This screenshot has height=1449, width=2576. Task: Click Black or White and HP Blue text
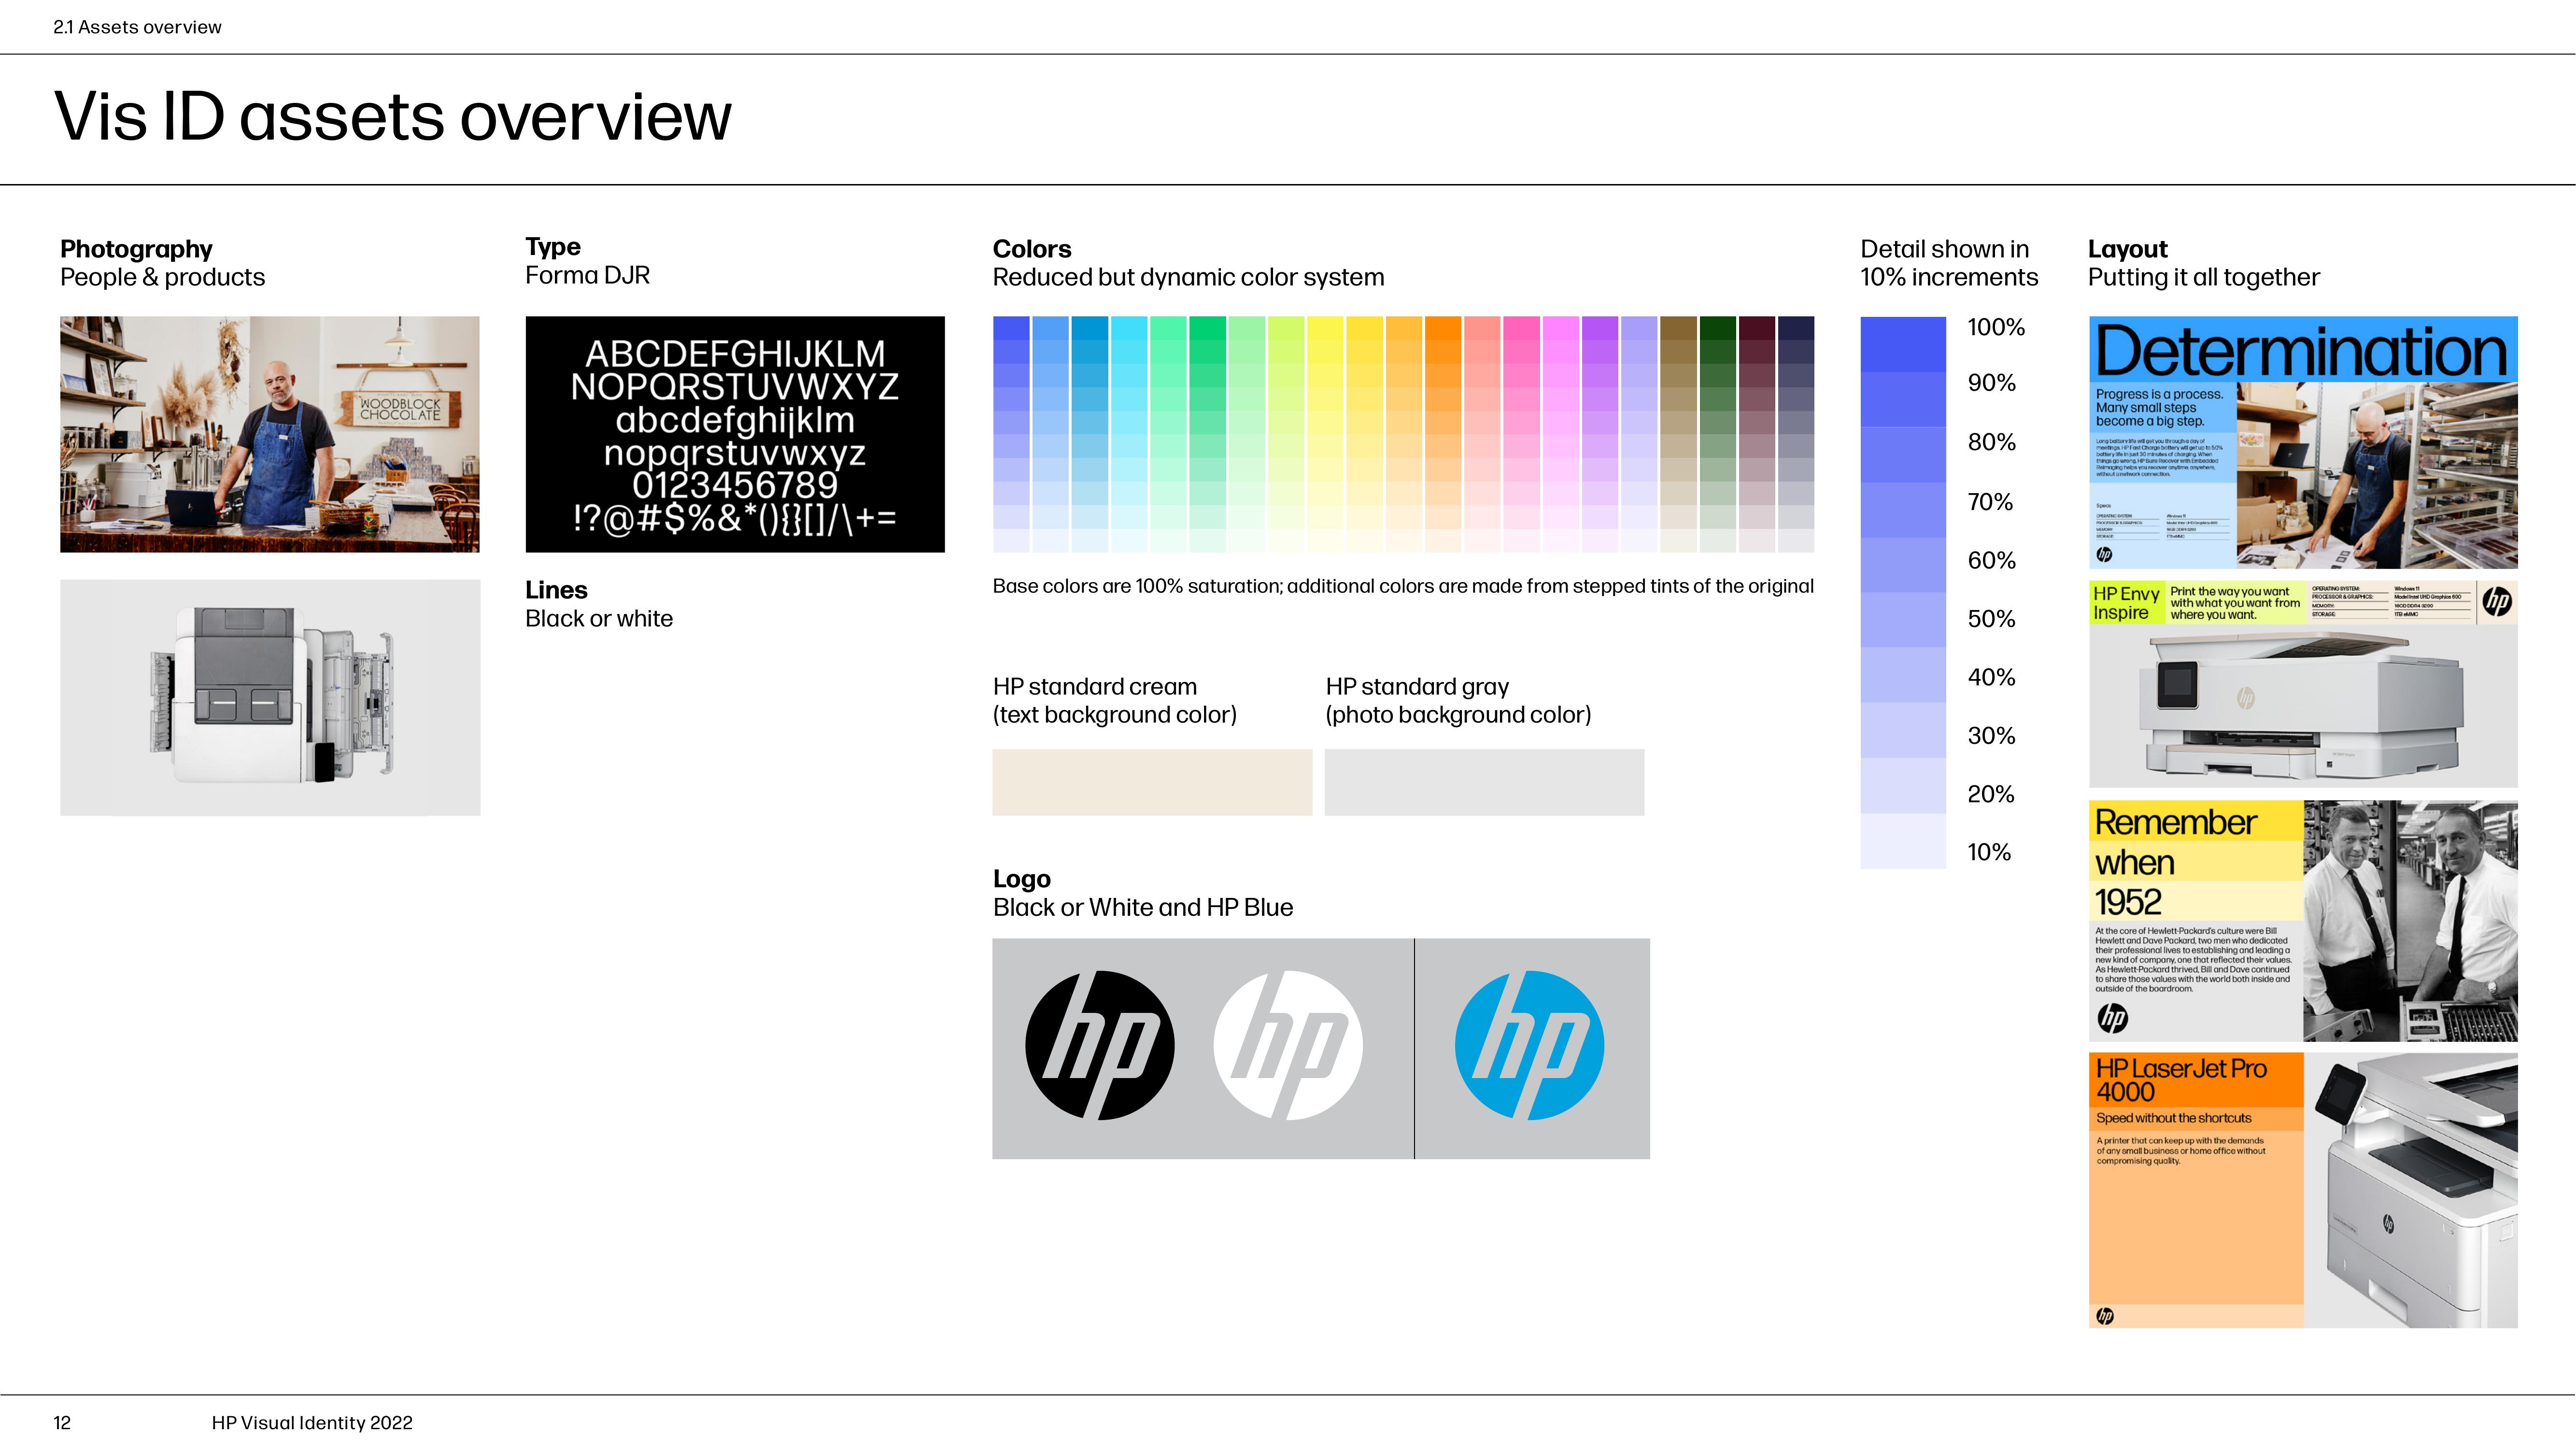1142,907
